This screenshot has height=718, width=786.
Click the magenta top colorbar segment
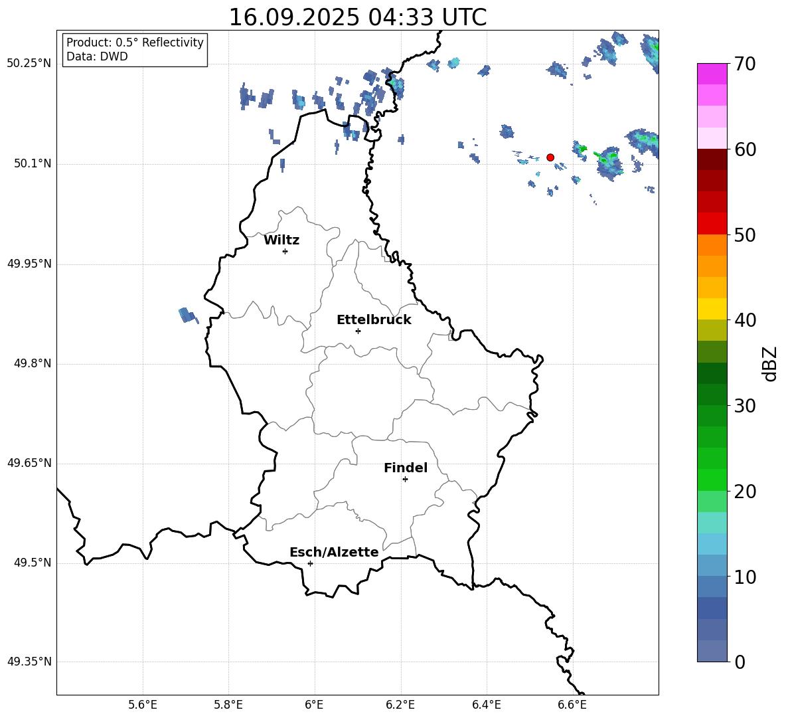click(x=712, y=74)
